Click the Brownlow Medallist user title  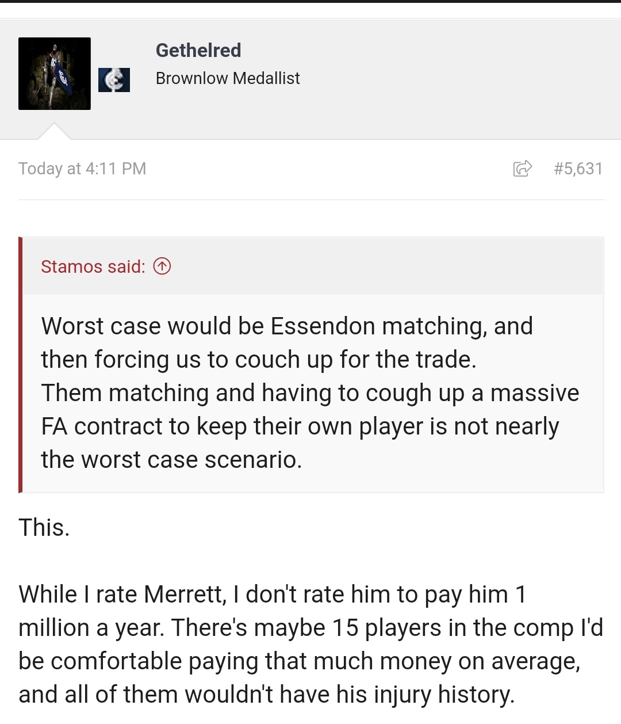click(x=228, y=78)
